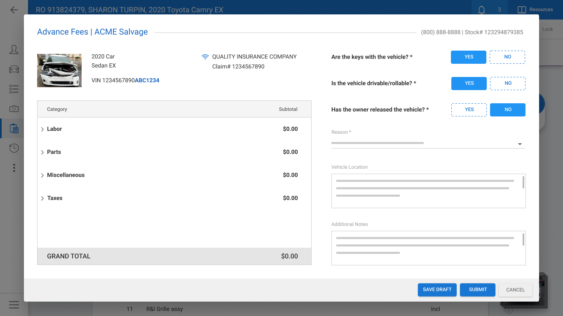Screen dimensions: 563x316
Task: Select YES for vehicle drivable/rollable
Action: (x=469, y=83)
